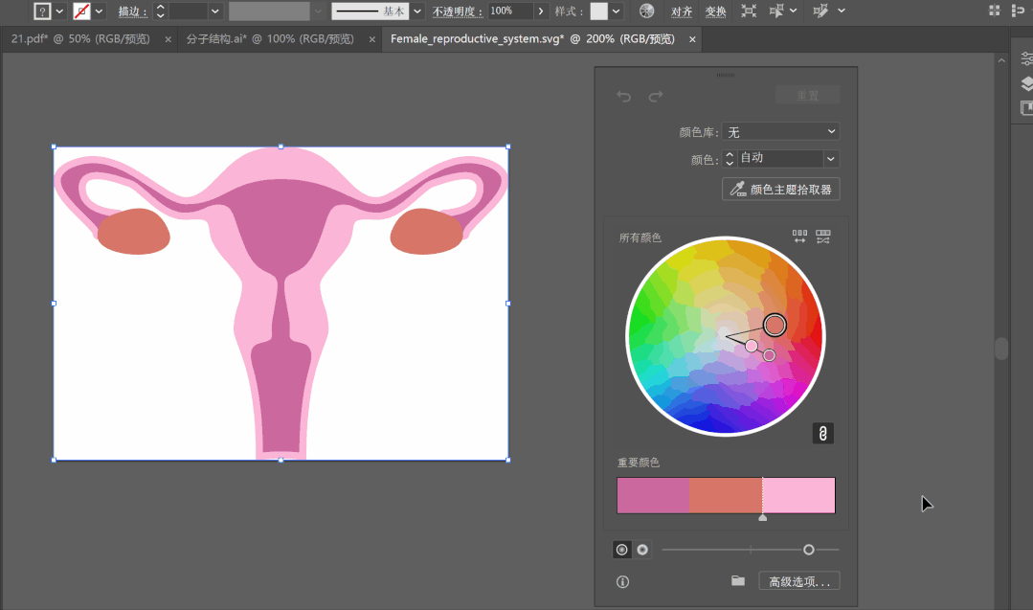
Task: Click the randomly change saturation and brightness icon
Action: click(x=822, y=237)
